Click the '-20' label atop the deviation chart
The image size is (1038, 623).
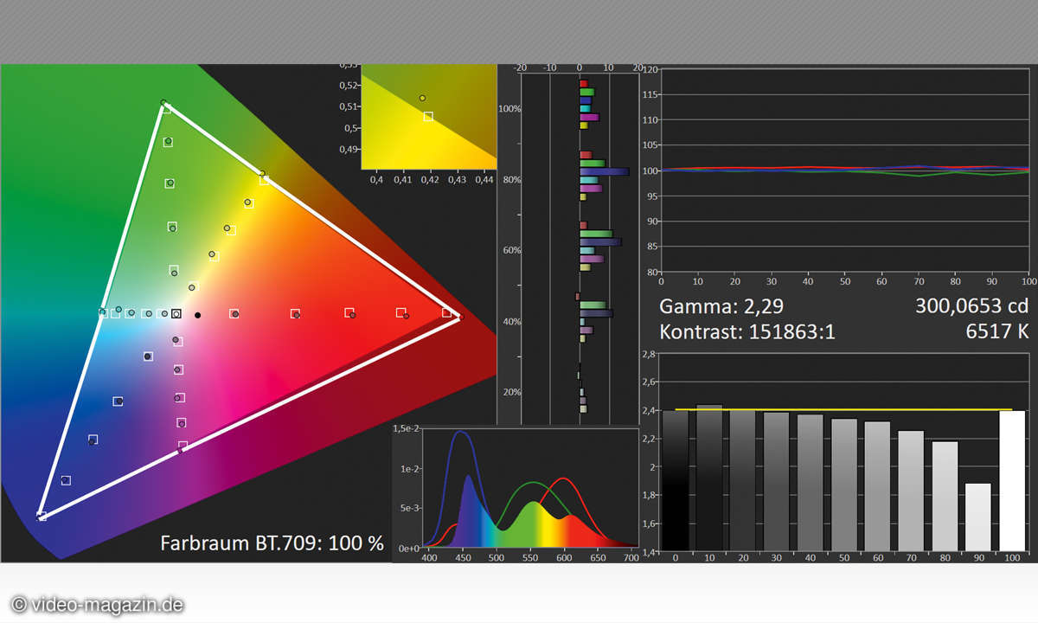pyautogui.click(x=520, y=68)
